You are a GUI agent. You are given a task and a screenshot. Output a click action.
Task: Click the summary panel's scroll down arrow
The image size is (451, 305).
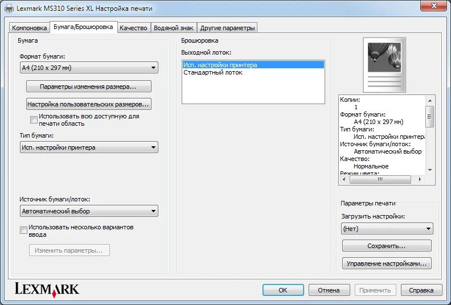tap(430, 170)
